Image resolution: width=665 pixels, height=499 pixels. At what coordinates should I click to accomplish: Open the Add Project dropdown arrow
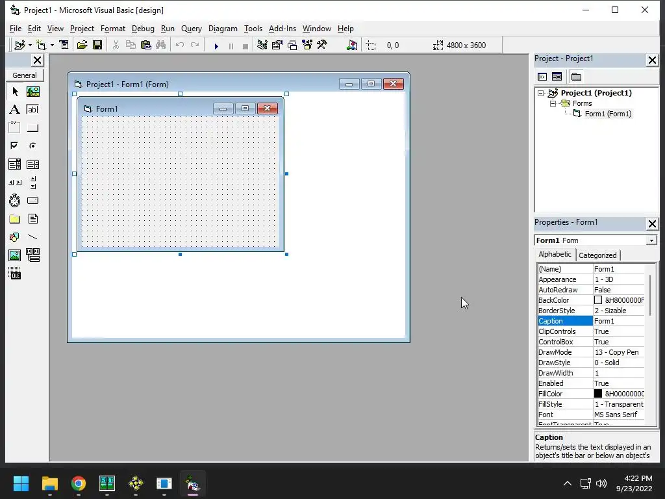pos(30,45)
